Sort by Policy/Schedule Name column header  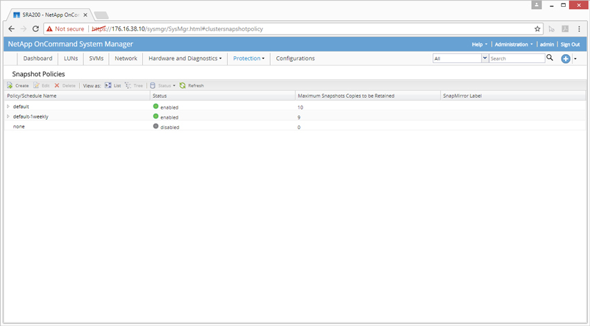[77, 96]
